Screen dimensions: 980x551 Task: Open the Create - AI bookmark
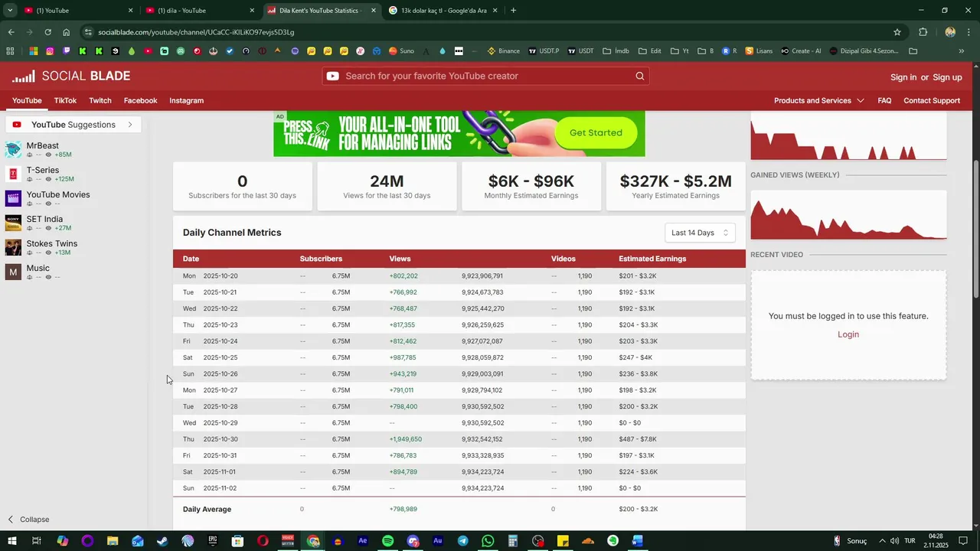pos(801,51)
